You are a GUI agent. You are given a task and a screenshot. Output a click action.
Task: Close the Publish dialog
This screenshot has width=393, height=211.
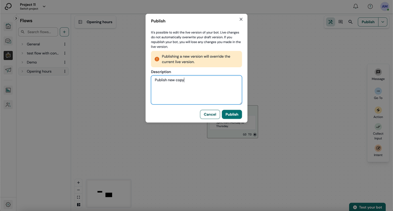coord(241,19)
